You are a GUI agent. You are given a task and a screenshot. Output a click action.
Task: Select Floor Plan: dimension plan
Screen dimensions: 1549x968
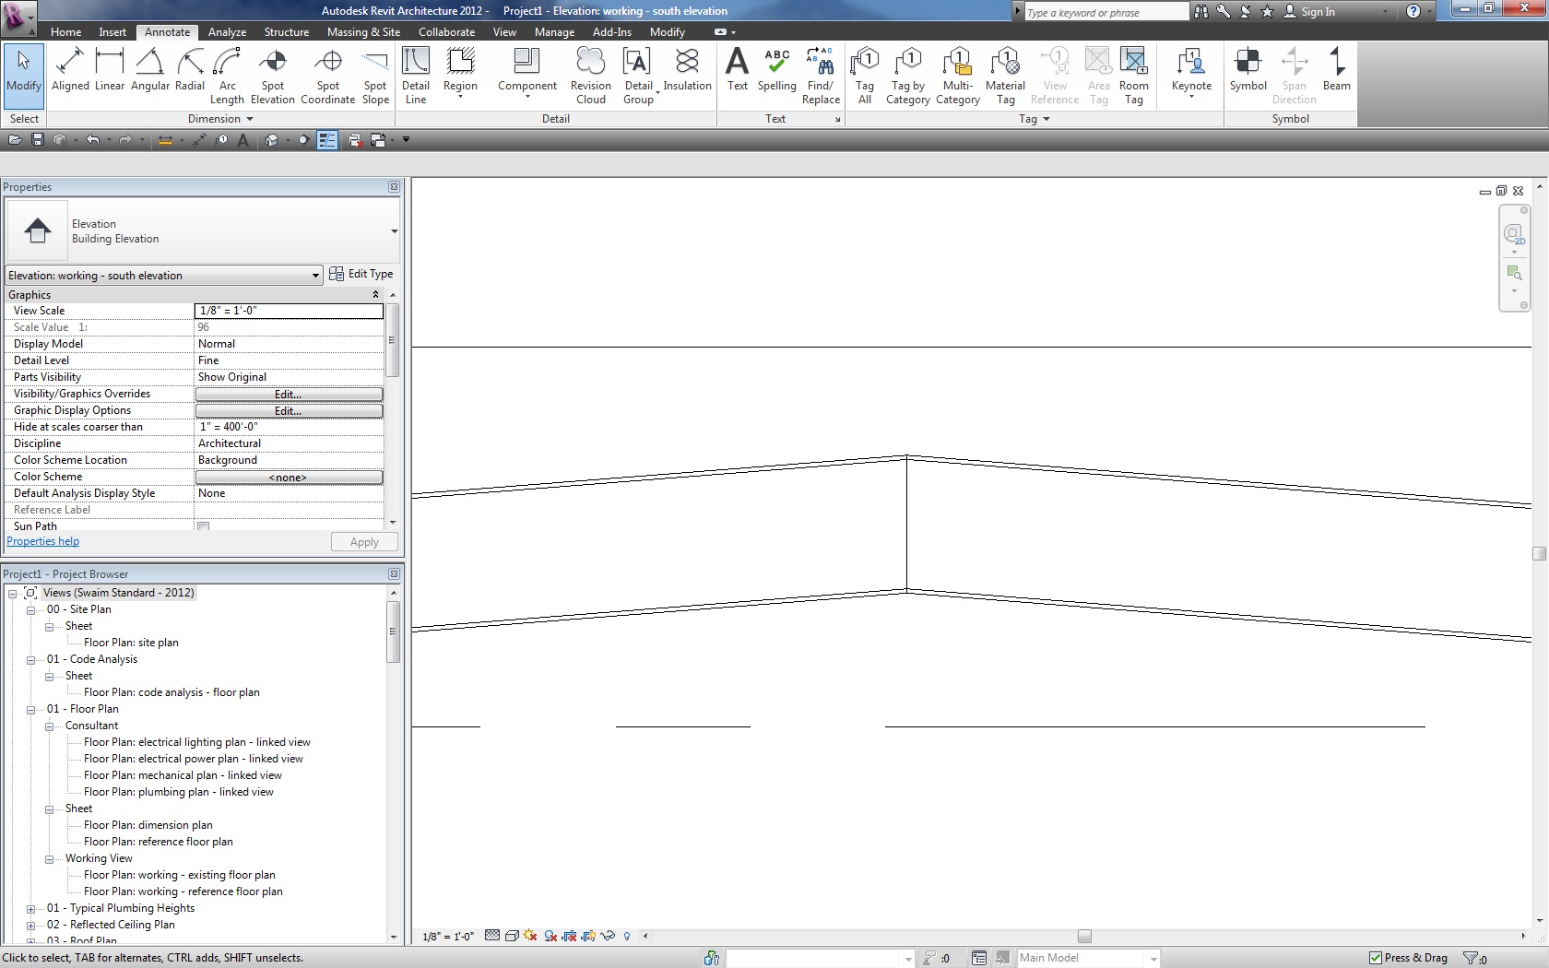pyautogui.click(x=148, y=825)
